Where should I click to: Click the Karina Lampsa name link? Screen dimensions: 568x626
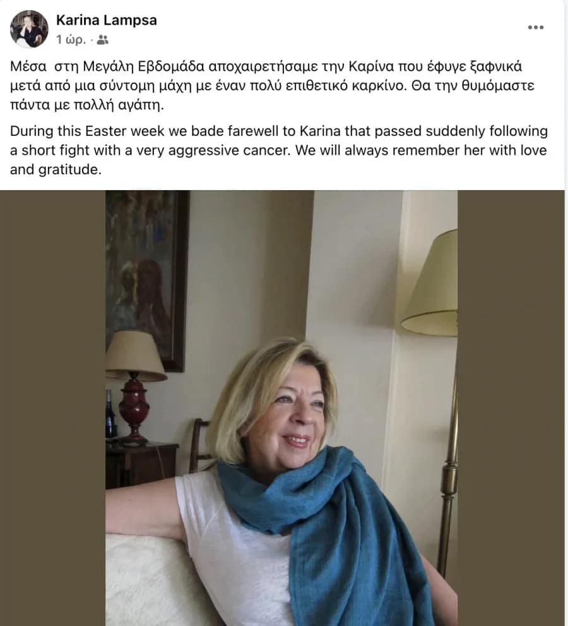click(107, 20)
